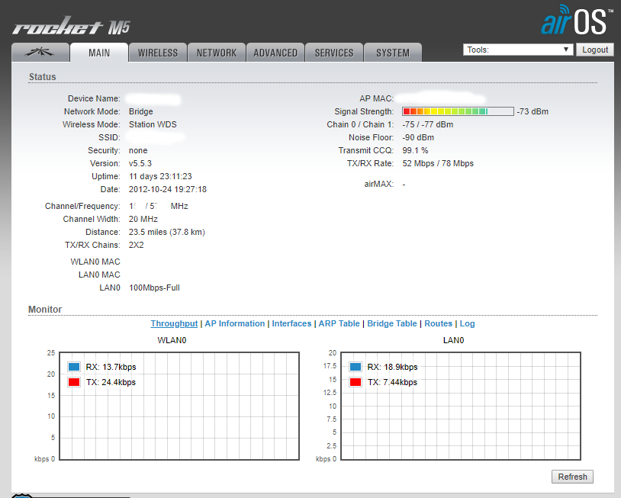Select TX/RX Rate 52 Mbps / 78 Mbps

click(438, 163)
